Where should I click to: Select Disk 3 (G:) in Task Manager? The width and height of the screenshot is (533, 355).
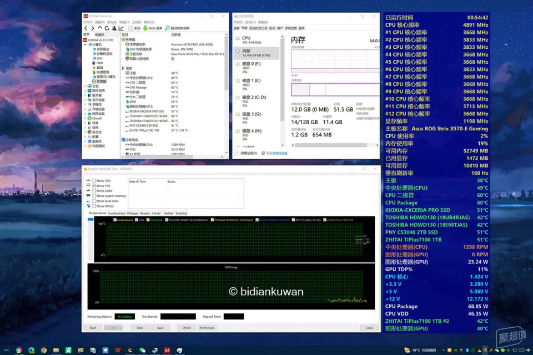pyautogui.click(x=257, y=118)
